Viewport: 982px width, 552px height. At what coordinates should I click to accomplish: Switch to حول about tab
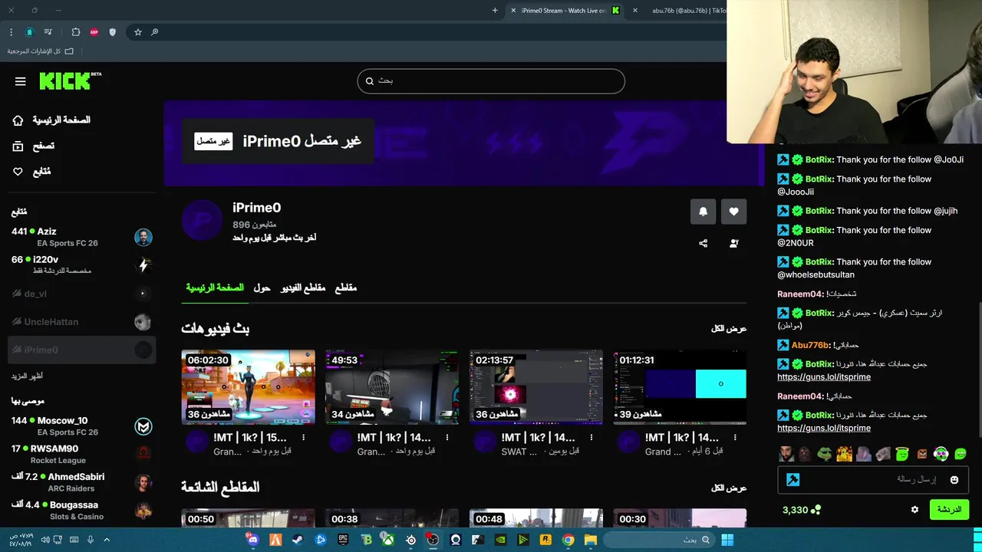coord(262,288)
